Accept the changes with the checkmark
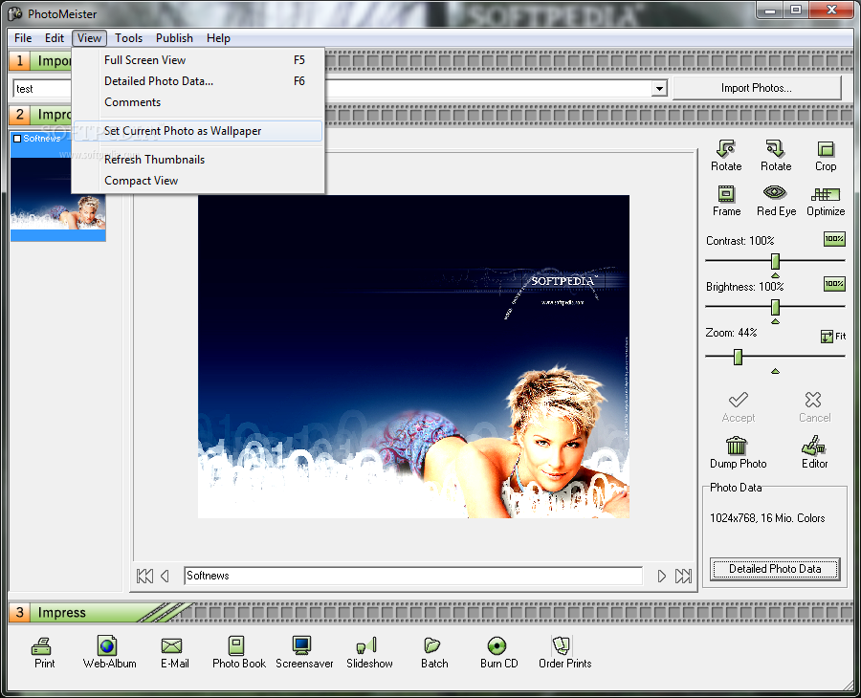The image size is (861, 698). point(738,400)
